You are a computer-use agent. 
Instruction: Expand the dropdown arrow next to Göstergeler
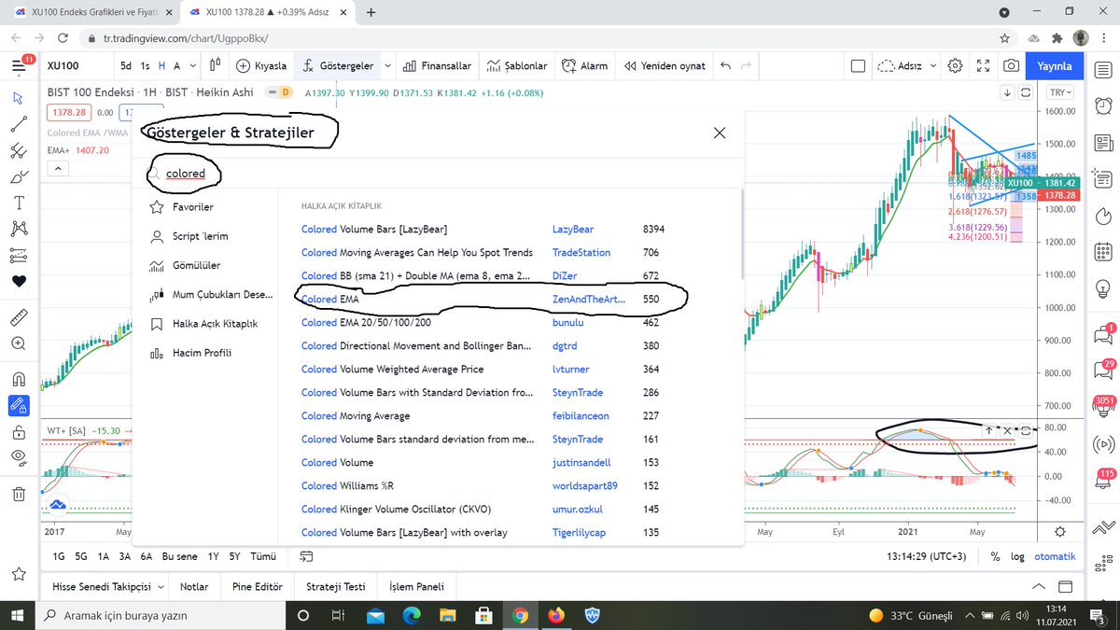(386, 66)
